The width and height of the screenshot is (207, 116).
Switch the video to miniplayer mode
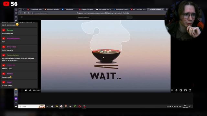pos(181,90)
